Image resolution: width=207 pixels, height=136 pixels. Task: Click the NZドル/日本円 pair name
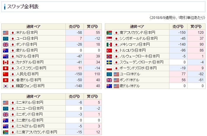tap(28, 56)
